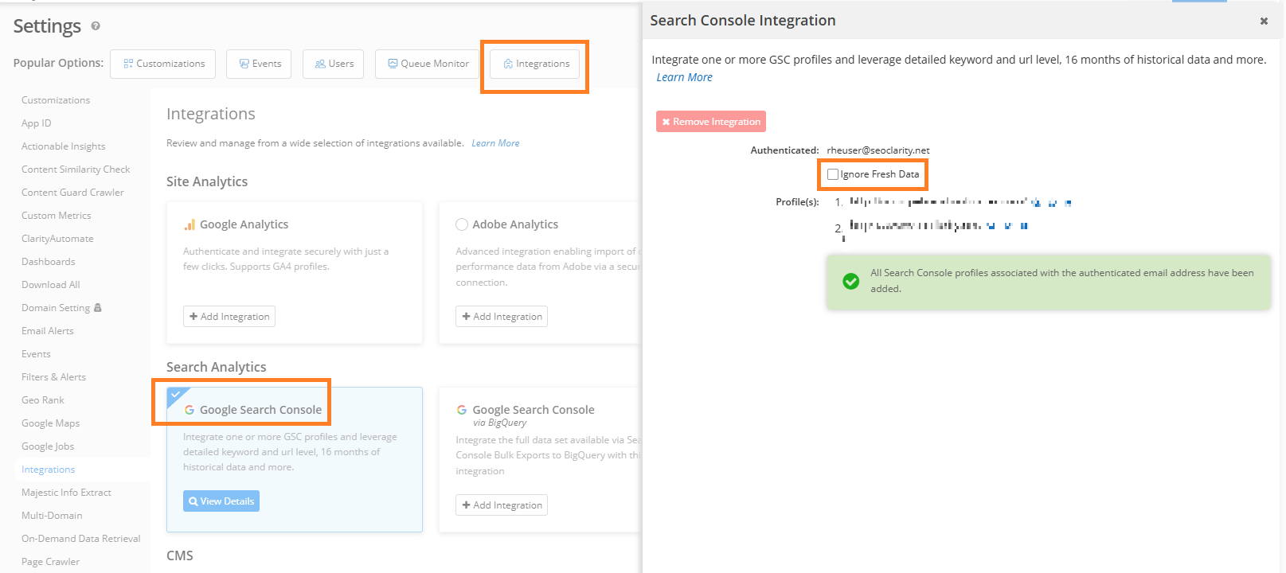Select Integrations in the Popular Options bar
The height and width of the screenshot is (573, 1286).
pyautogui.click(x=535, y=64)
